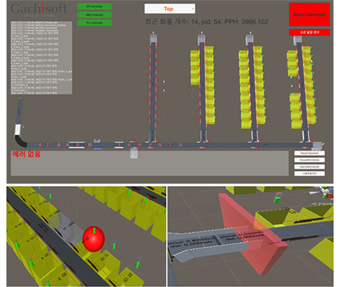Click the grey box atop the first sorter lane

(x=154, y=39)
